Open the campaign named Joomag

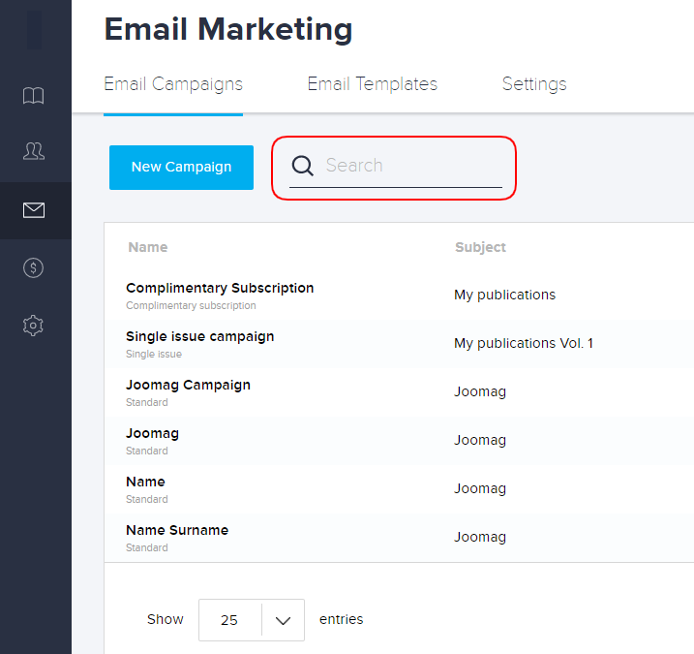coord(152,433)
